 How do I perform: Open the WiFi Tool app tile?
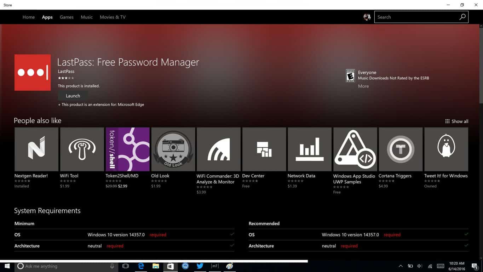point(82,149)
